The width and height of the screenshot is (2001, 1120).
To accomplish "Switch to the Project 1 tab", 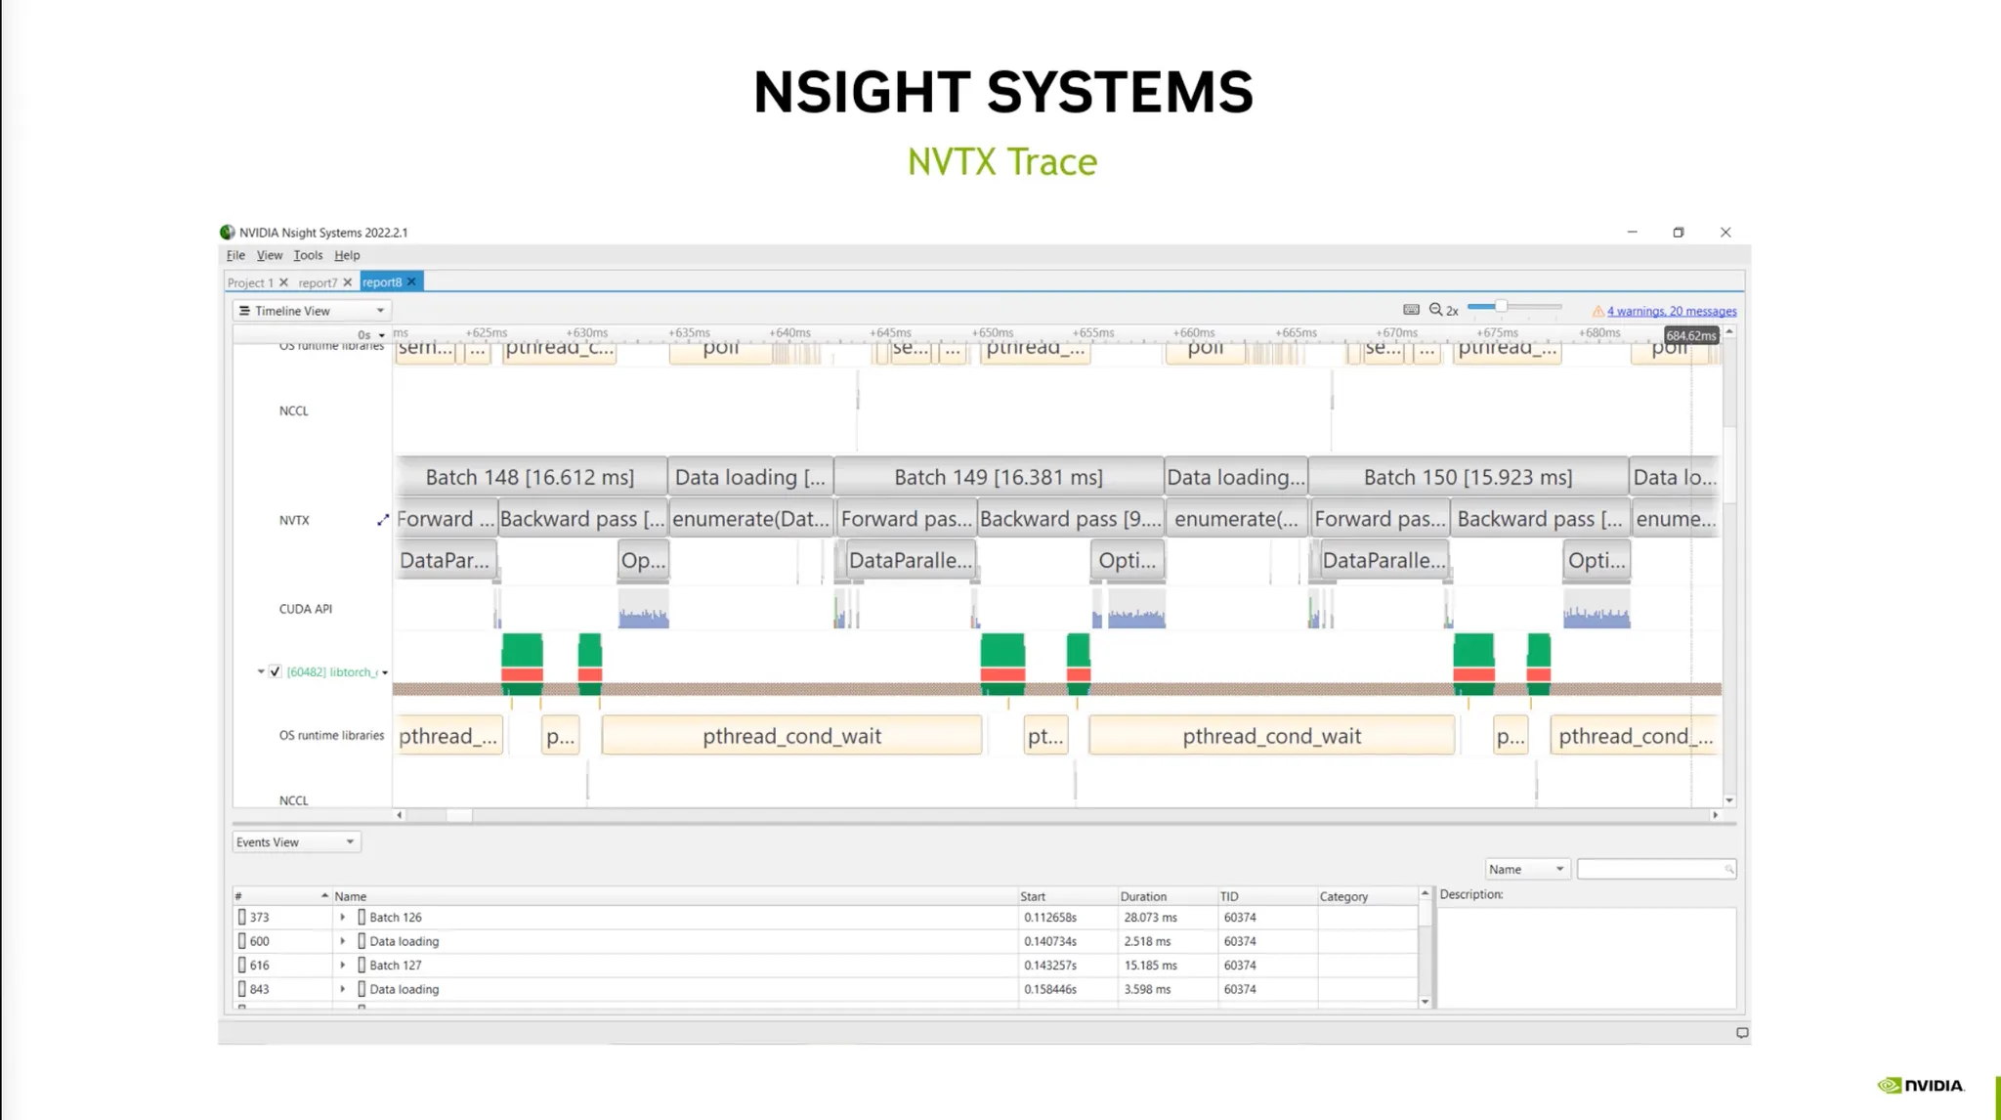I will [250, 282].
